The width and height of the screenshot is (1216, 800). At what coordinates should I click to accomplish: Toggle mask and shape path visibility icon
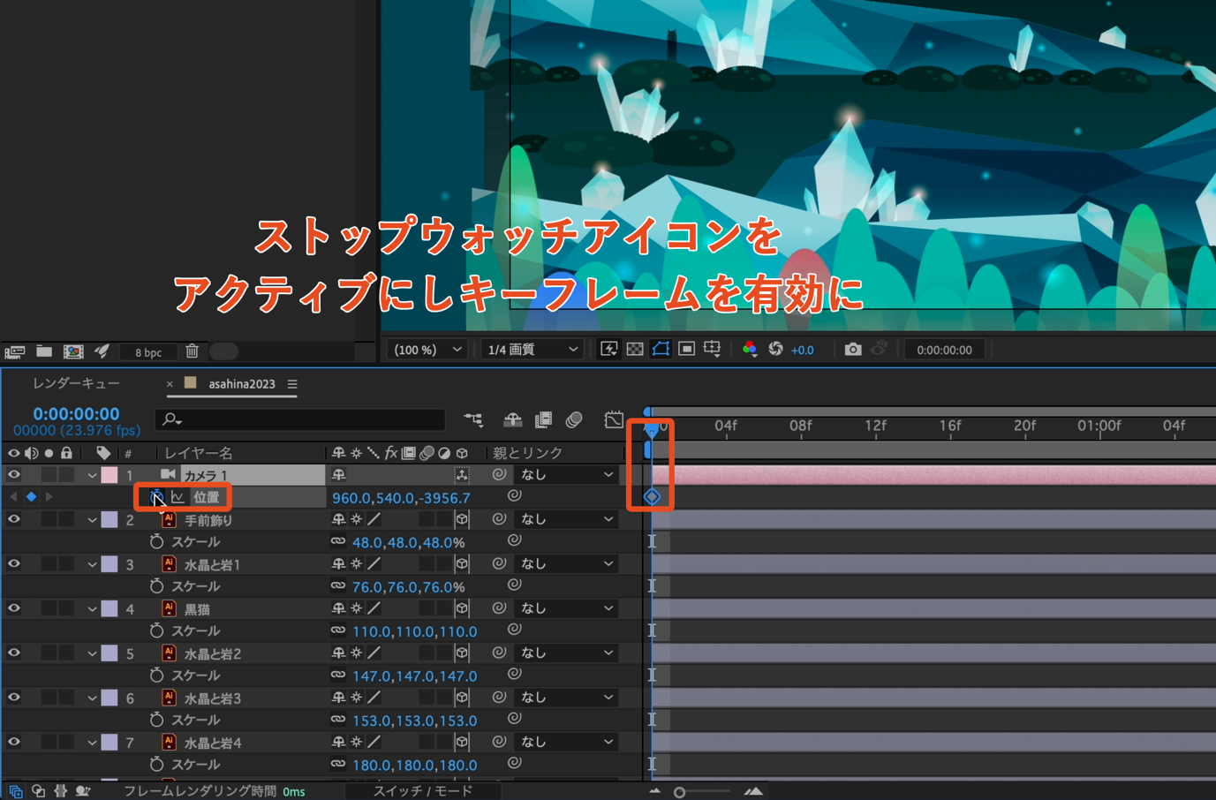(661, 350)
